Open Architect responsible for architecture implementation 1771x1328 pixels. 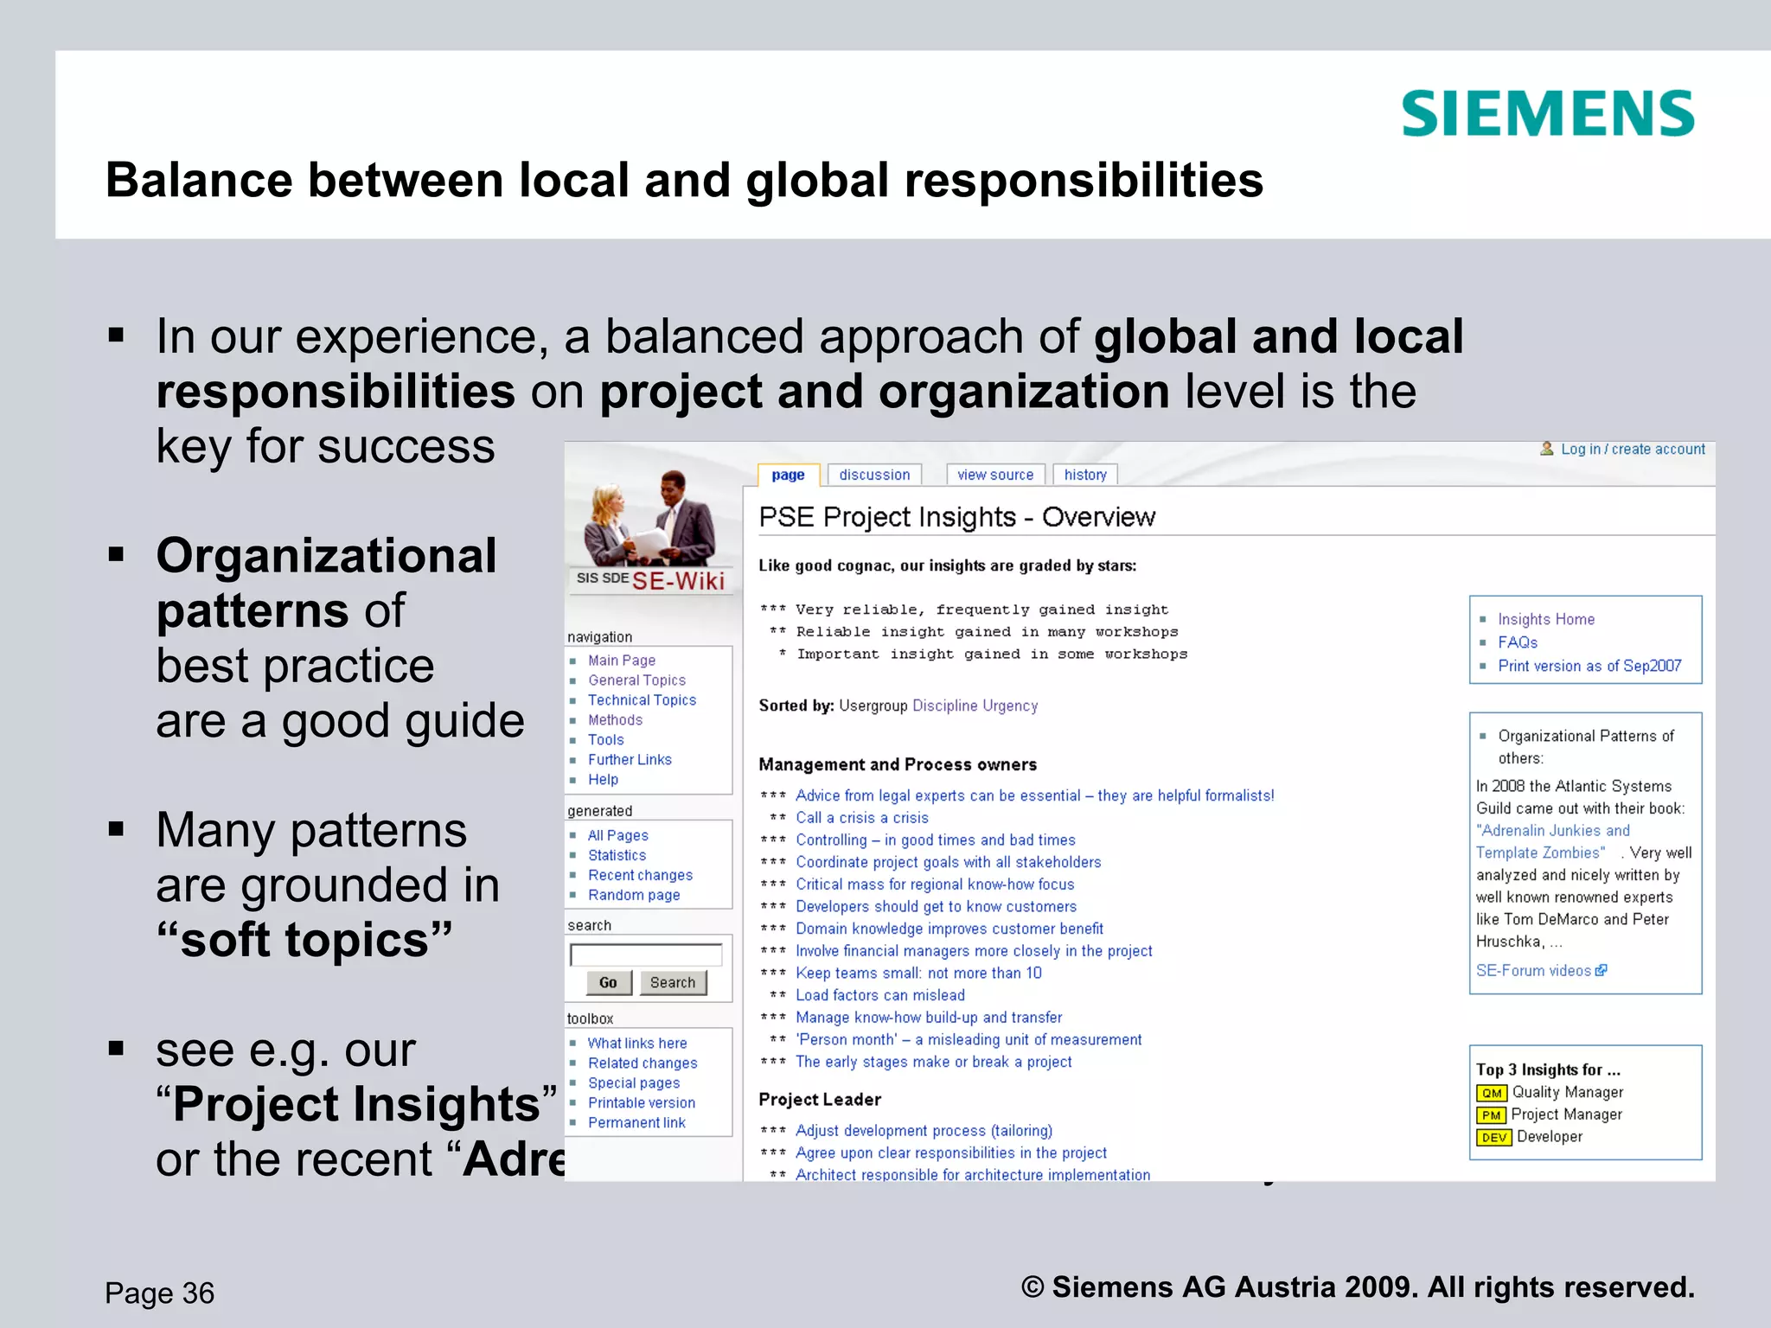point(973,1175)
